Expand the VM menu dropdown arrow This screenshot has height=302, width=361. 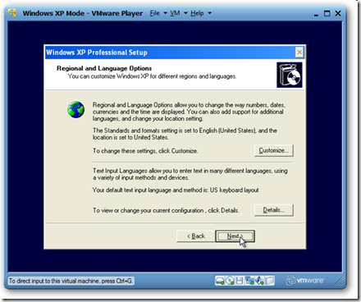coord(185,13)
